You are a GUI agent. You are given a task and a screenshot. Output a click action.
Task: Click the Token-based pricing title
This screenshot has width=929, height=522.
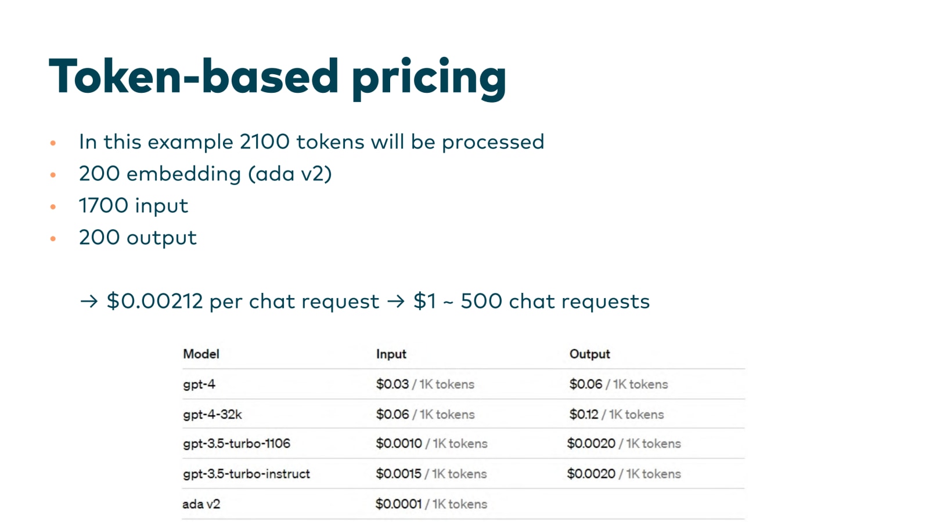click(x=278, y=77)
